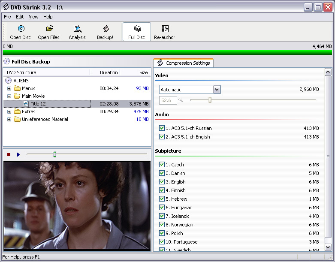The height and width of the screenshot is (262, 335).
Task: Sort by Duration column header
Action: tap(105, 72)
